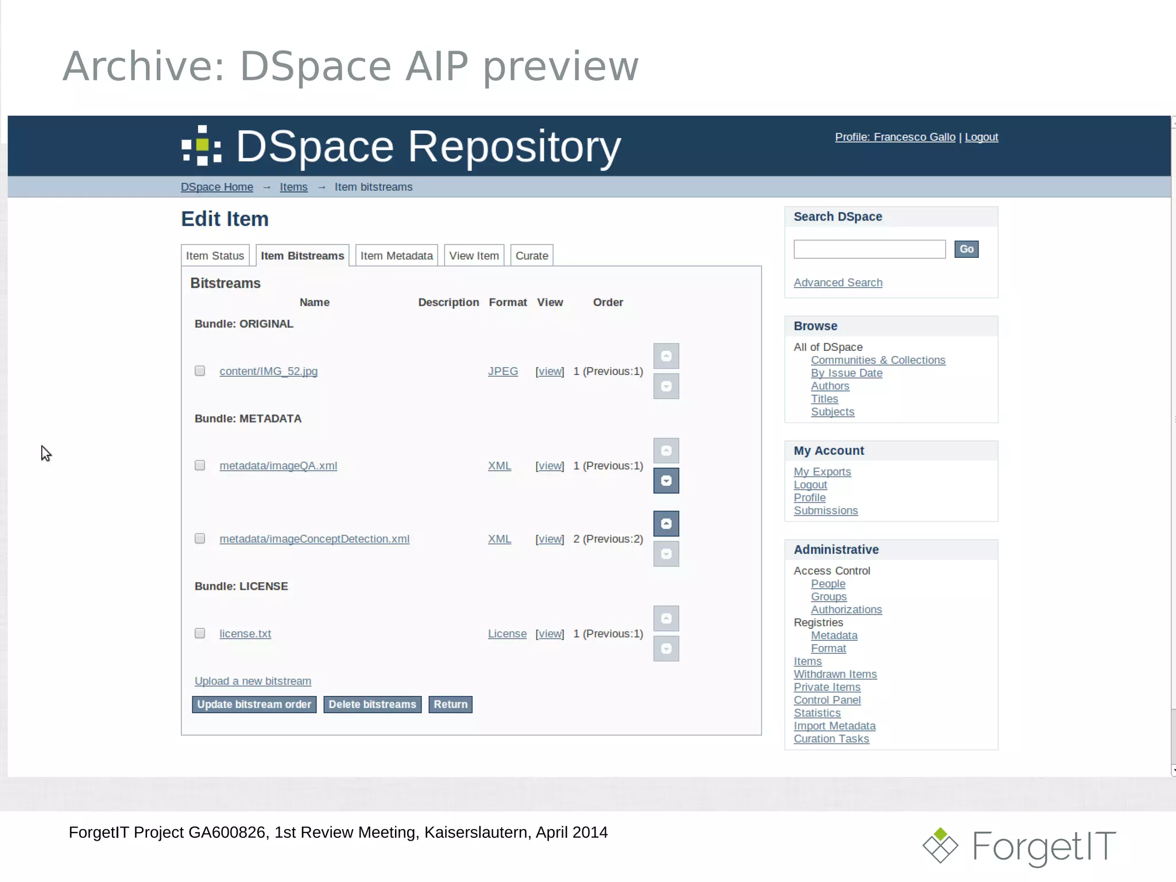Viewport: 1176px width, 882px height.
Task: Open People under Access Control
Action: pos(828,584)
